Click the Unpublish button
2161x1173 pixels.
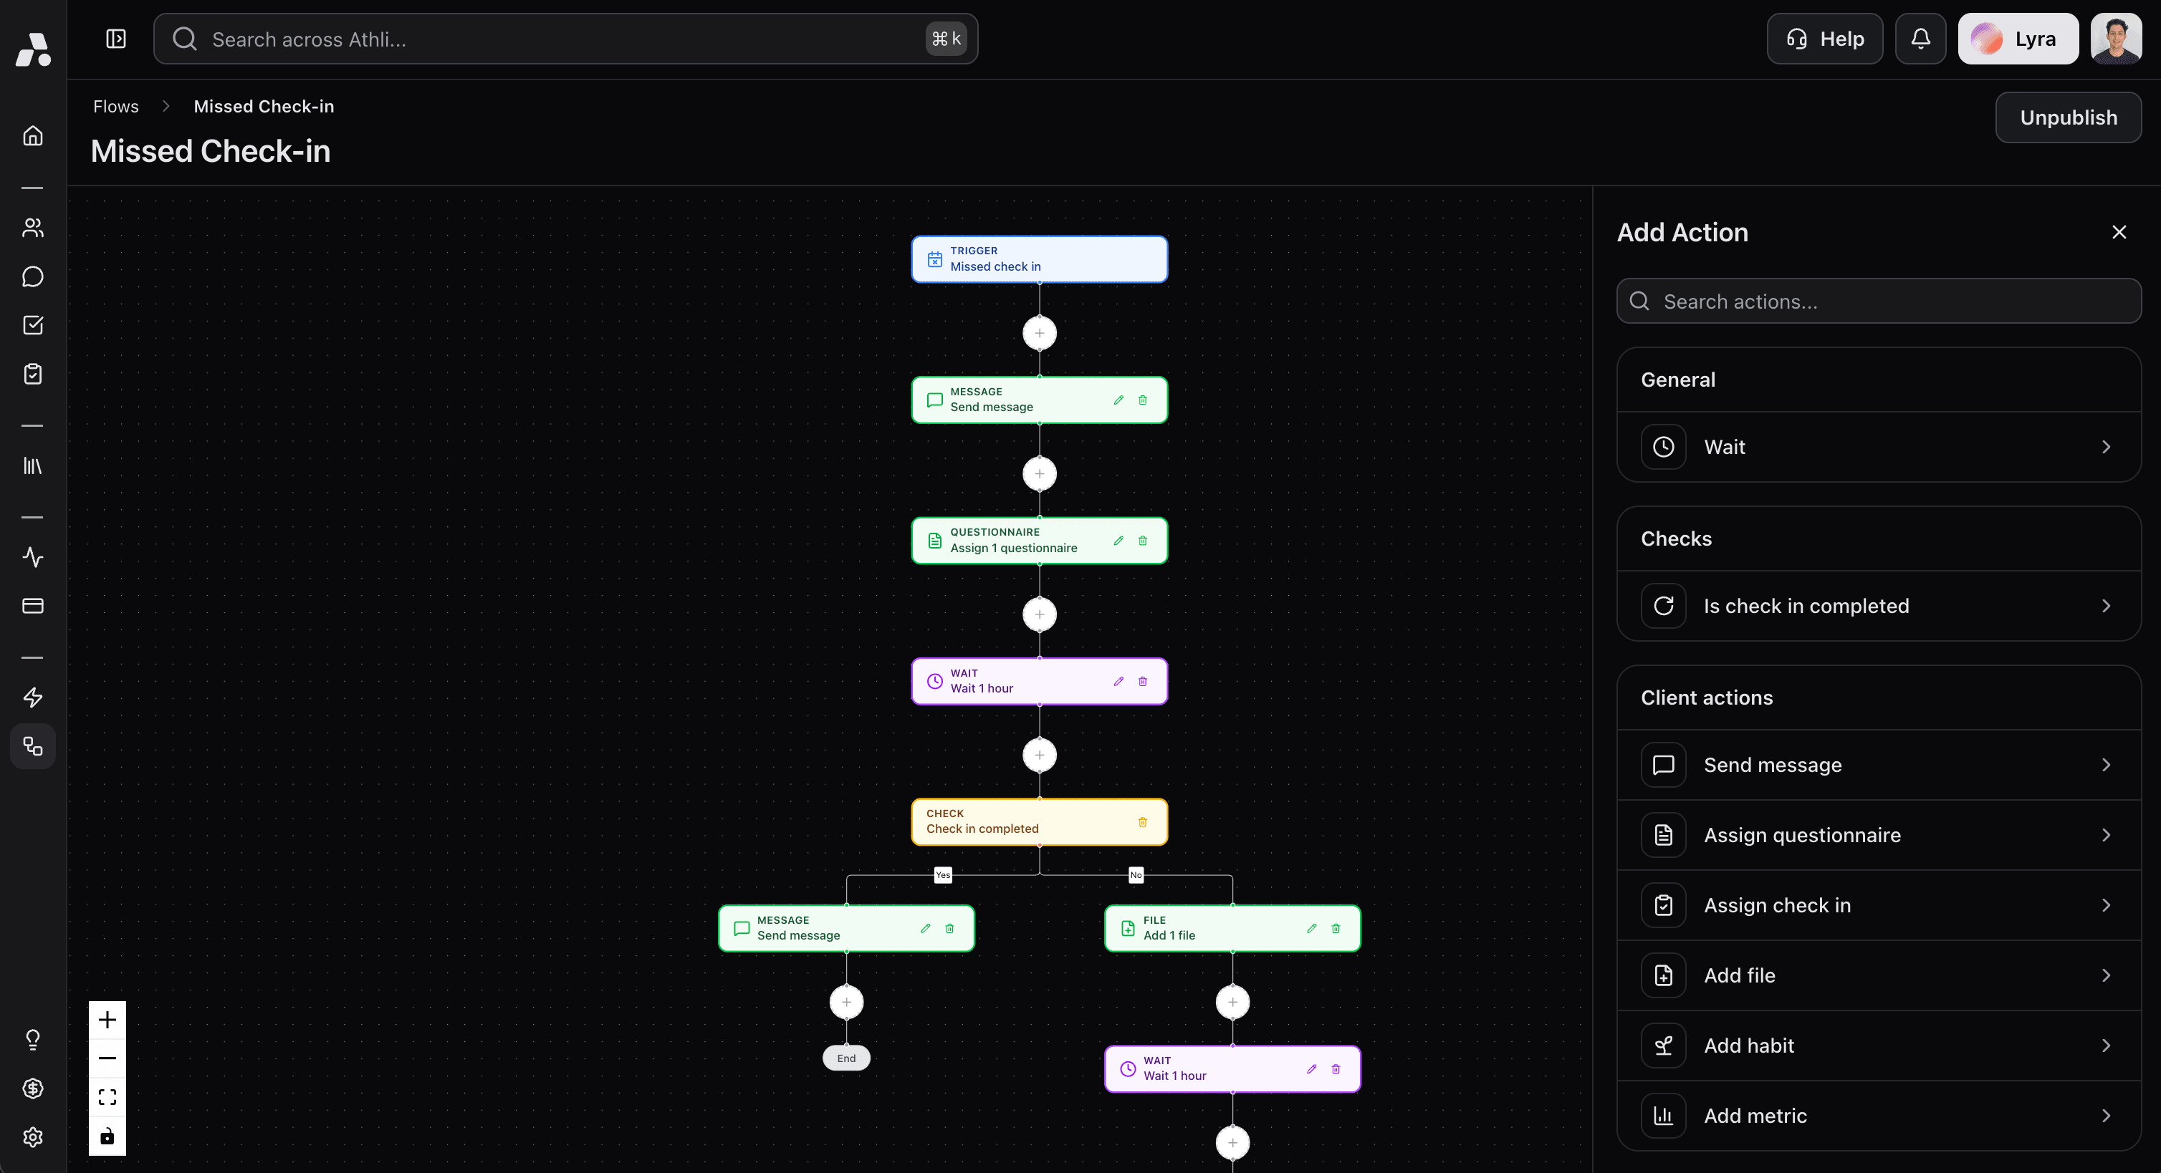2068,117
